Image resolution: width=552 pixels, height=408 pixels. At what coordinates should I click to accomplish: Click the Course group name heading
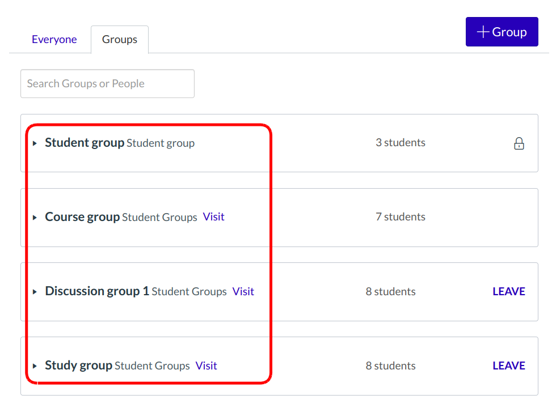[82, 217]
